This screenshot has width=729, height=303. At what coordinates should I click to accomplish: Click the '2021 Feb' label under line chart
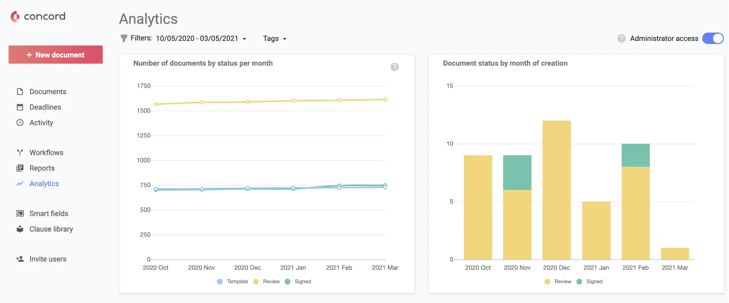(339, 268)
